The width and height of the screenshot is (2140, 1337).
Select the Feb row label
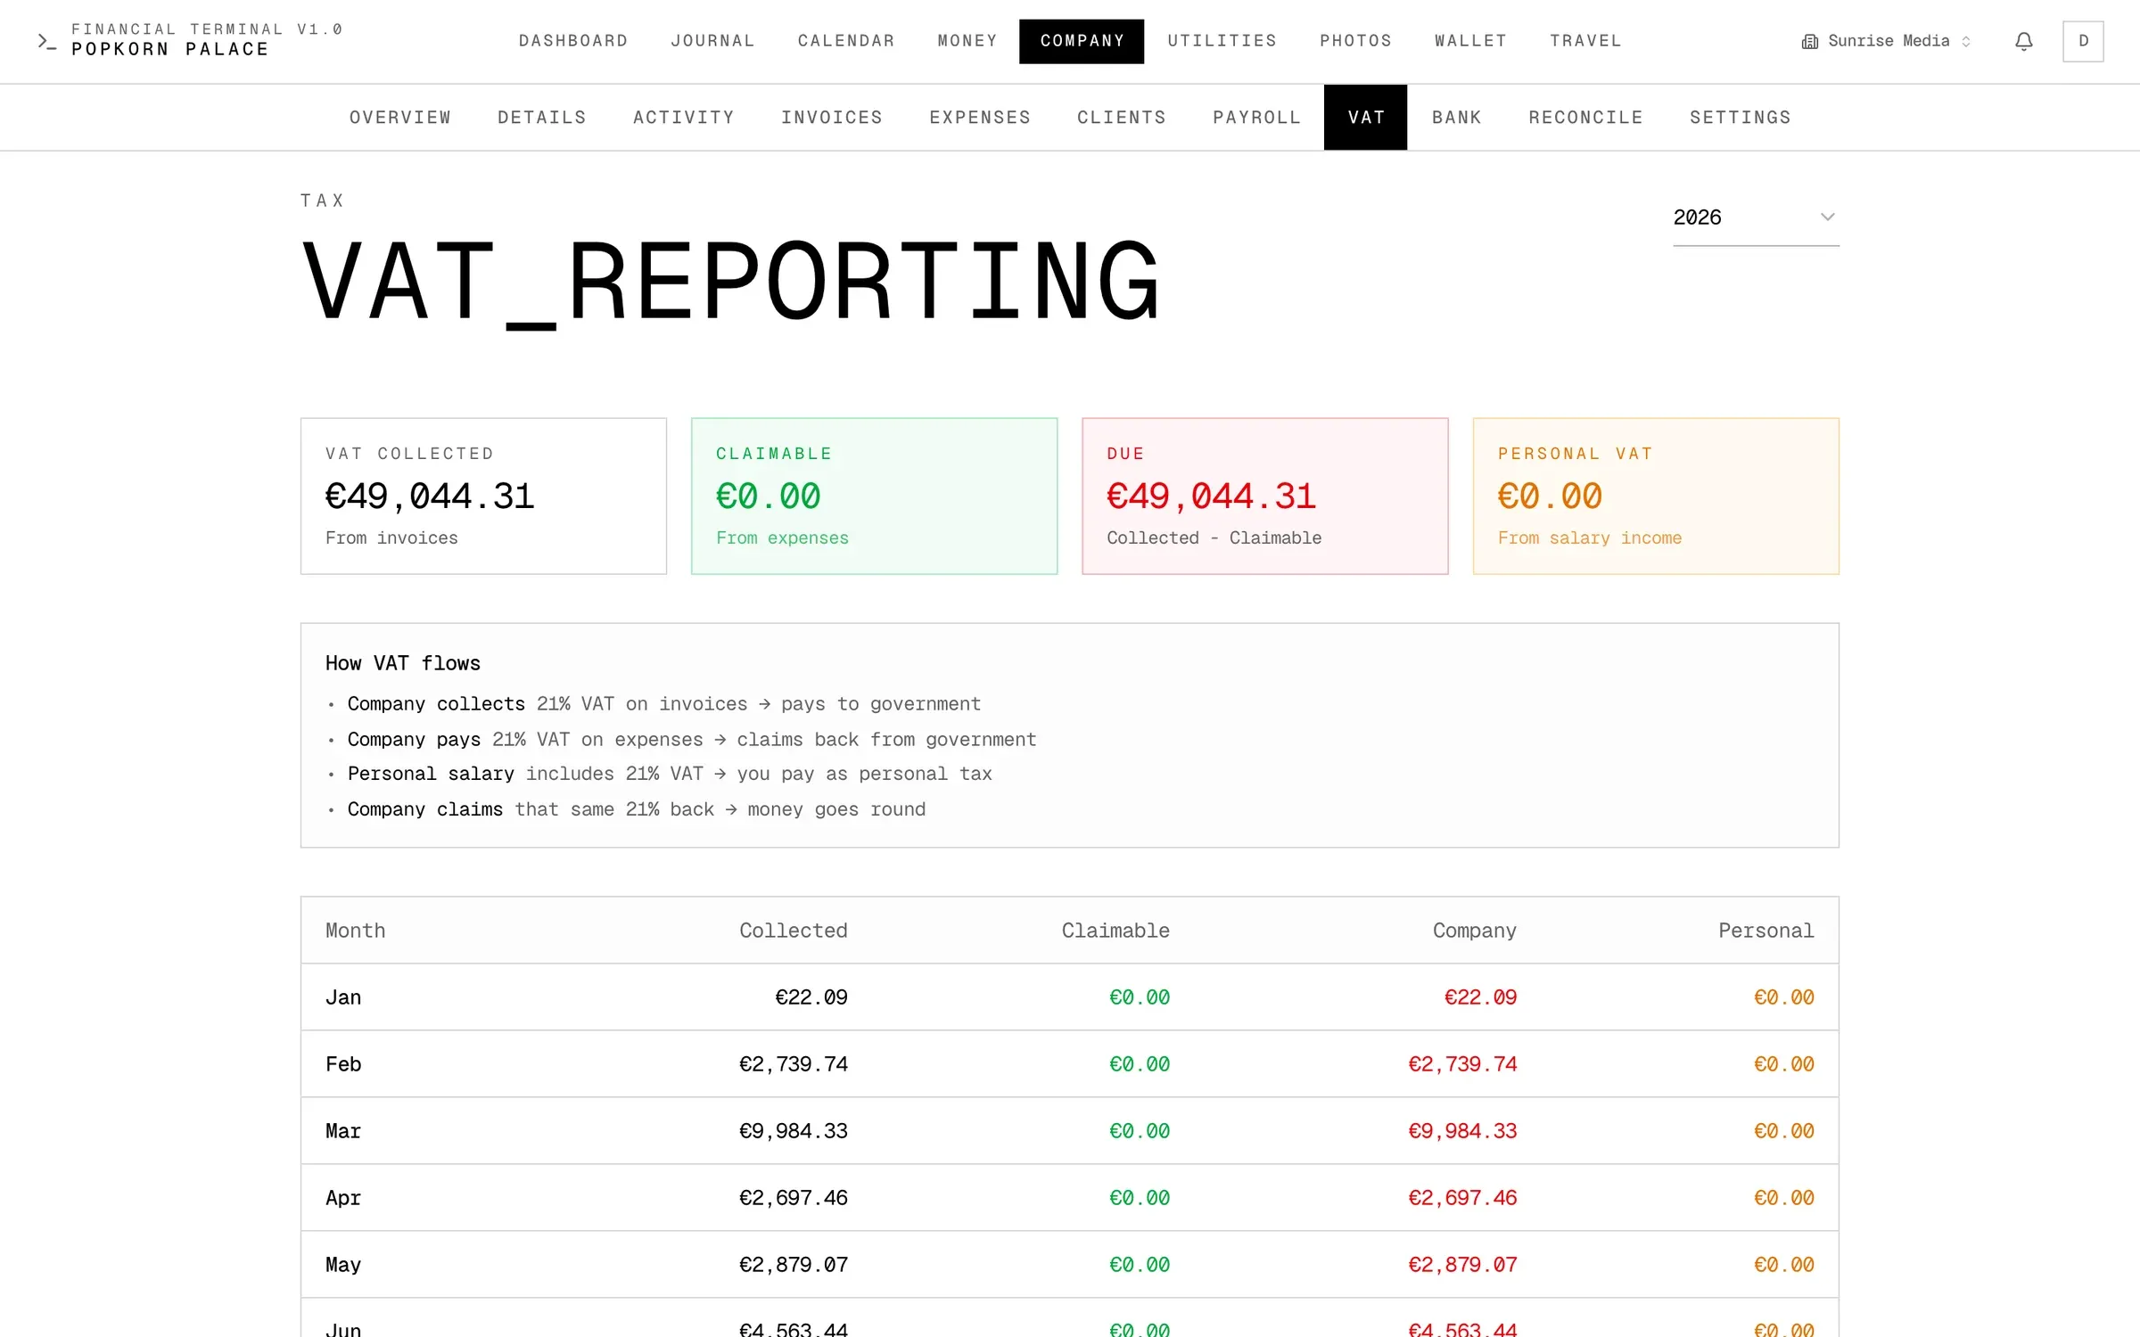click(x=343, y=1064)
